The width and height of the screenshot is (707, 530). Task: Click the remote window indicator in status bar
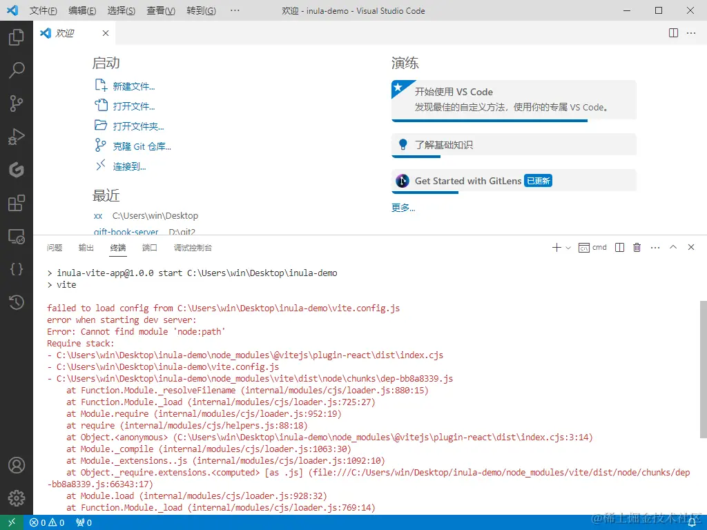point(12,522)
